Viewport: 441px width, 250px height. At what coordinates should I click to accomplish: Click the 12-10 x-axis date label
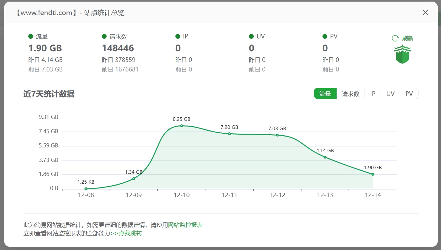pyautogui.click(x=181, y=195)
